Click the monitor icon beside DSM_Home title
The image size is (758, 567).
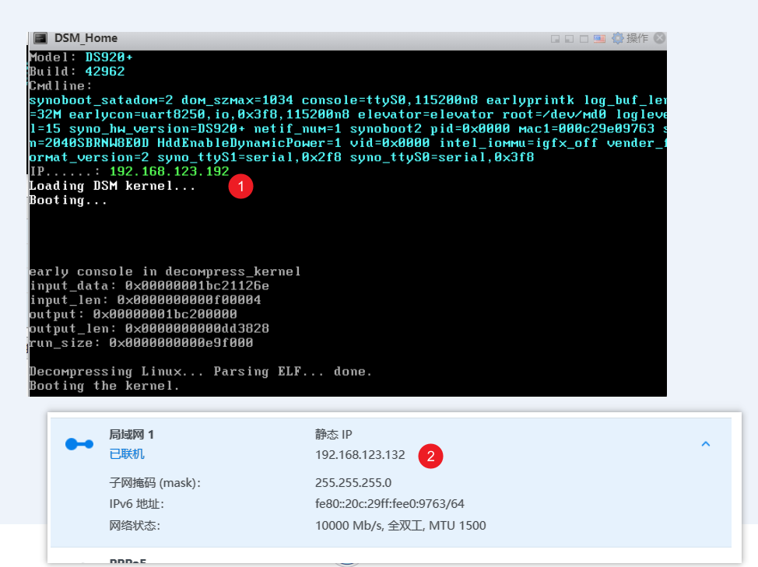tap(39, 37)
